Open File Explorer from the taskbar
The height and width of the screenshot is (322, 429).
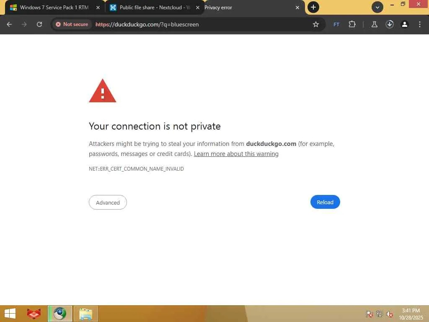(x=85, y=314)
